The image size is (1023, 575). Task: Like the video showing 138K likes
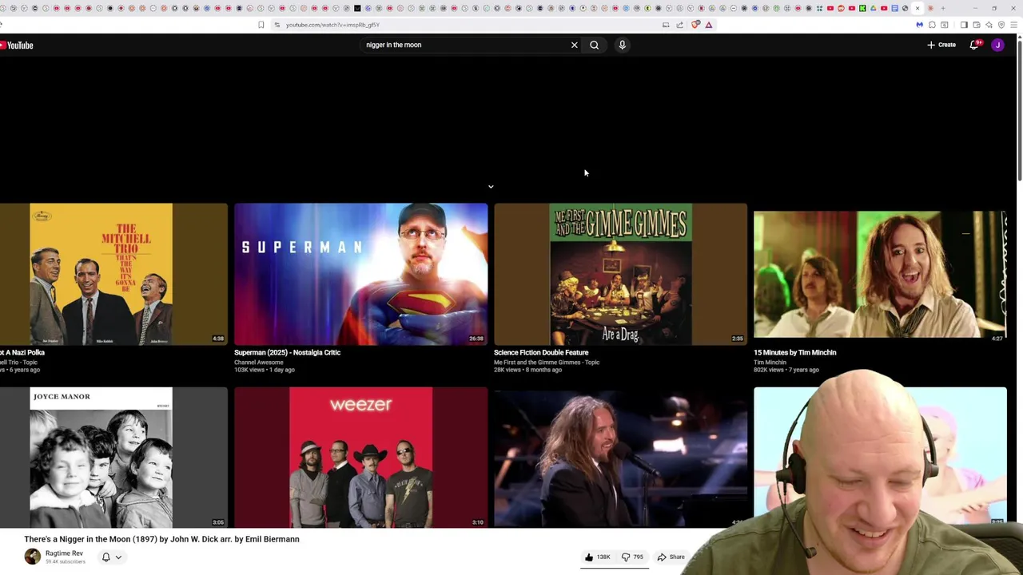(x=598, y=557)
